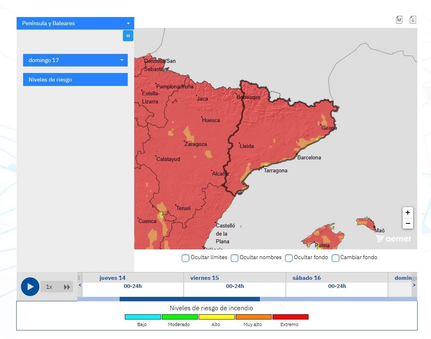Go to next timeline days arrow
This screenshot has height=339, width=431.
pyautogui.click(x=414, y=285)
